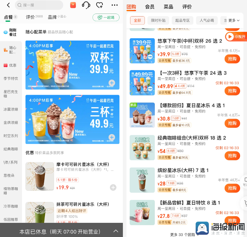Open 7选1 缤纷星冰乐 thumbnail

[142, 180]
